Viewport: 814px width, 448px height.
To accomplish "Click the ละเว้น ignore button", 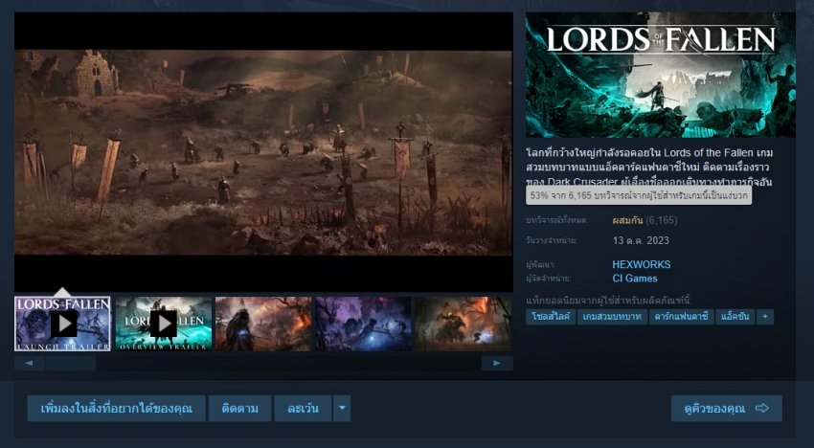I will pyautogui.click(x=303, y=409).
